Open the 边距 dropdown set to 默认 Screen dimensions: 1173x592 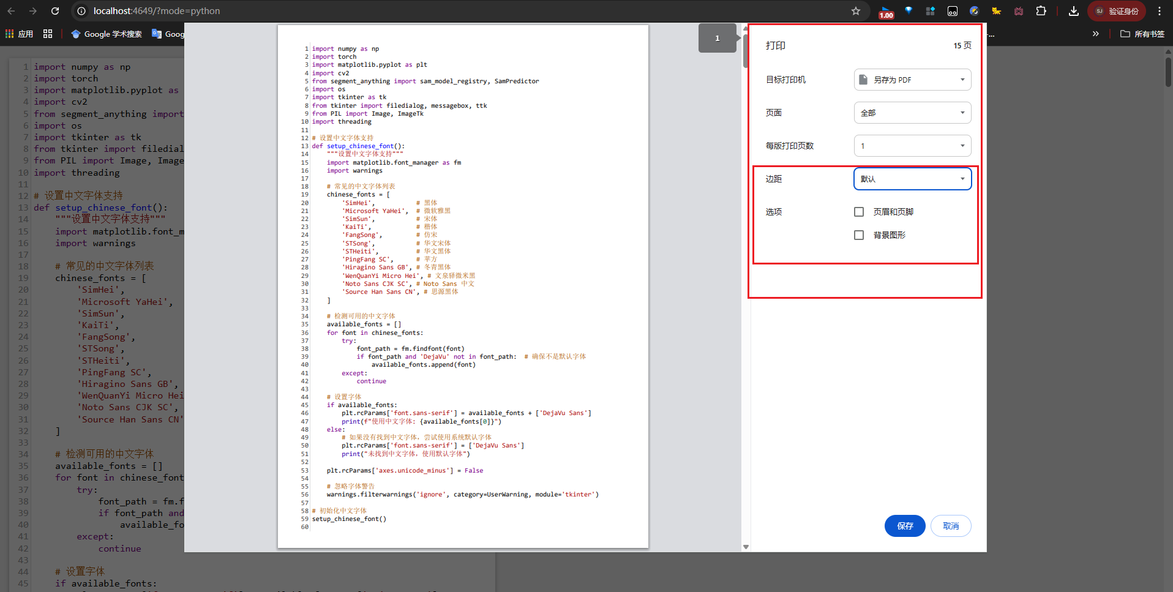coord(912,179)
